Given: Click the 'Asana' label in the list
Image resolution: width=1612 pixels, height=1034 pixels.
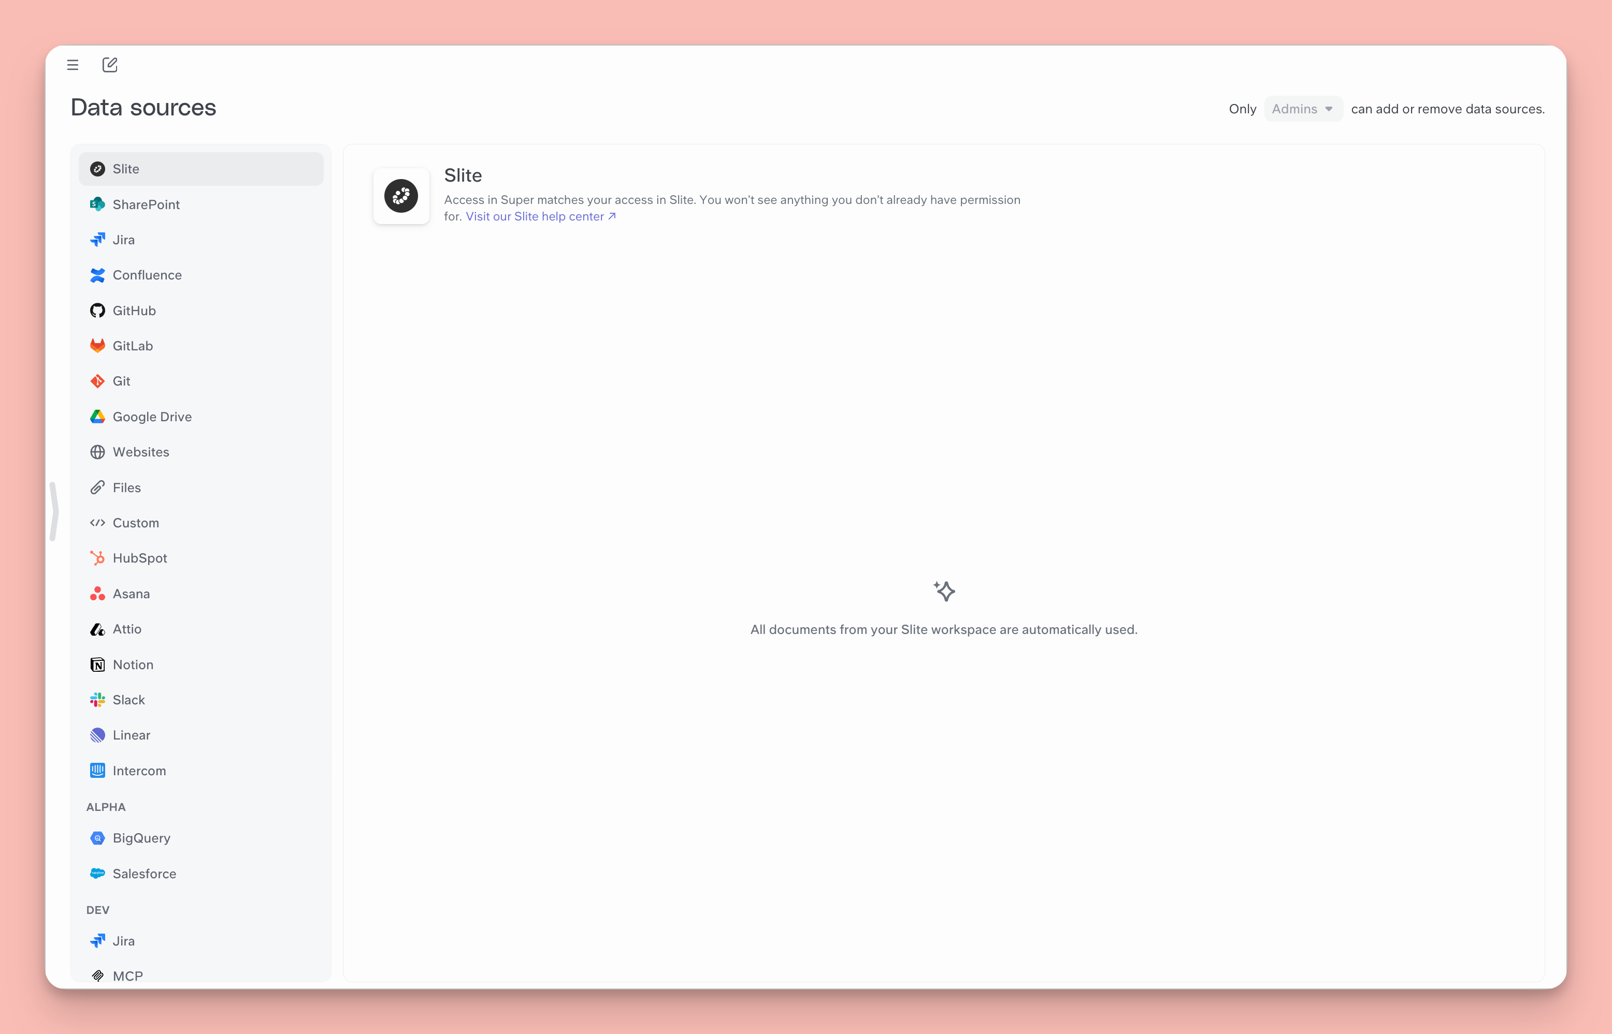Looking at the screenshot, I should pos(131,594).
